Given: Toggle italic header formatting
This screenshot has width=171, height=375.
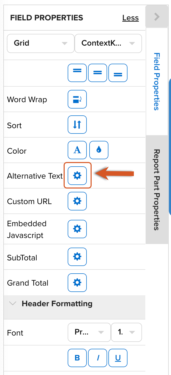Looking at the screenshot, I should (x=98, y=358).
